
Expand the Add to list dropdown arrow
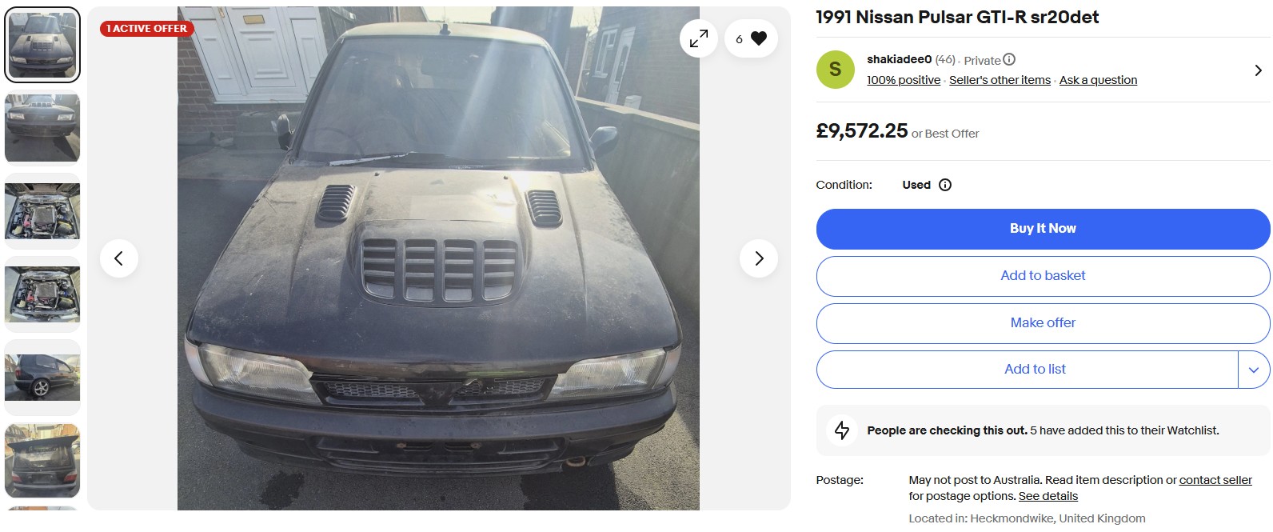1254,370
